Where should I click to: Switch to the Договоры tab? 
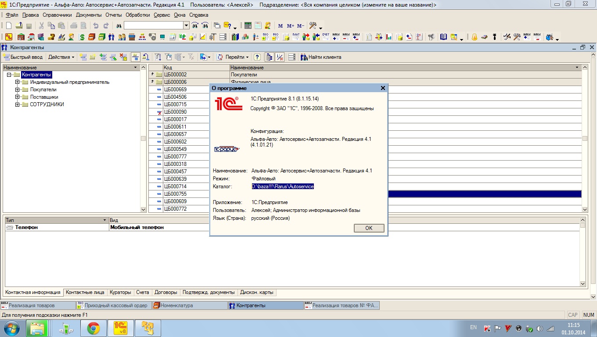pos(166,293)
